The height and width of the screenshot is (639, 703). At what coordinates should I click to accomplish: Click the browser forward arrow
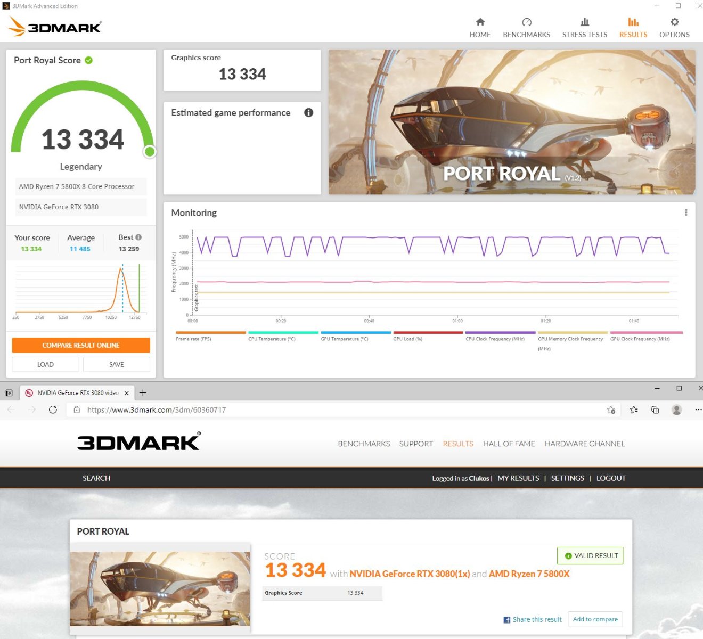tap(32, 409)
